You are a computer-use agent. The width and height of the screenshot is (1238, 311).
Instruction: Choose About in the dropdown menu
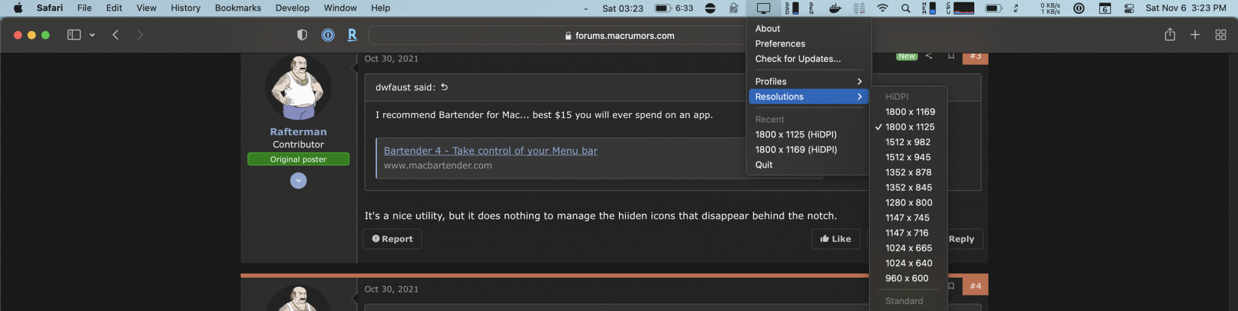click(x=808, y=28)
